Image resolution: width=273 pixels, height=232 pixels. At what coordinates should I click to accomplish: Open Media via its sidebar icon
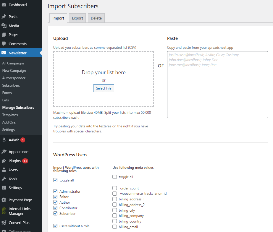(4, 26)
